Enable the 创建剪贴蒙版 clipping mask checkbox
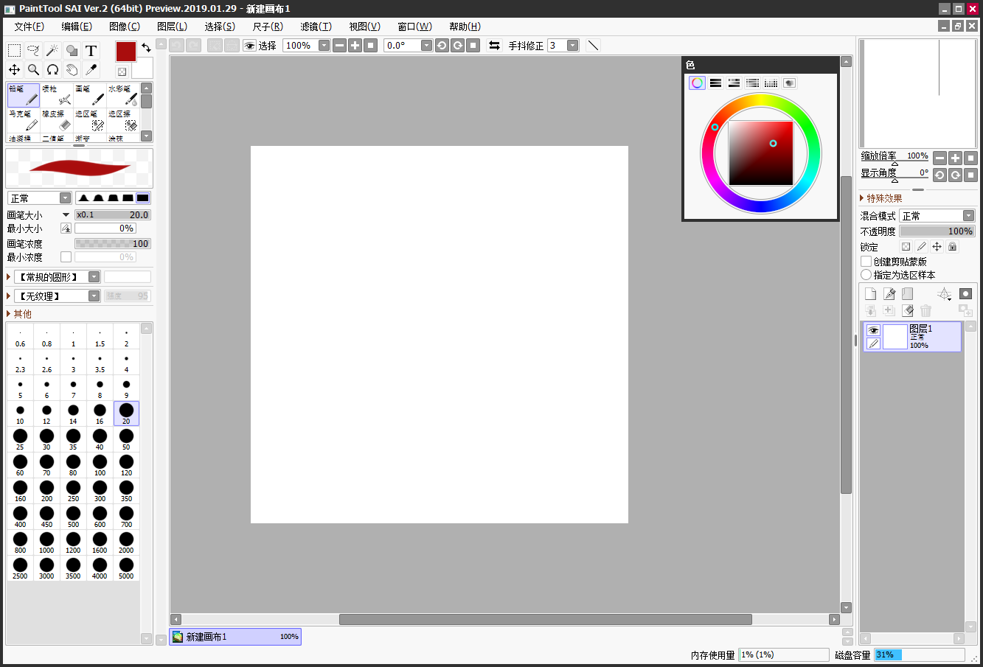This screenshot has height=667, width=983. pyautogui.click(x=866, y=262)
